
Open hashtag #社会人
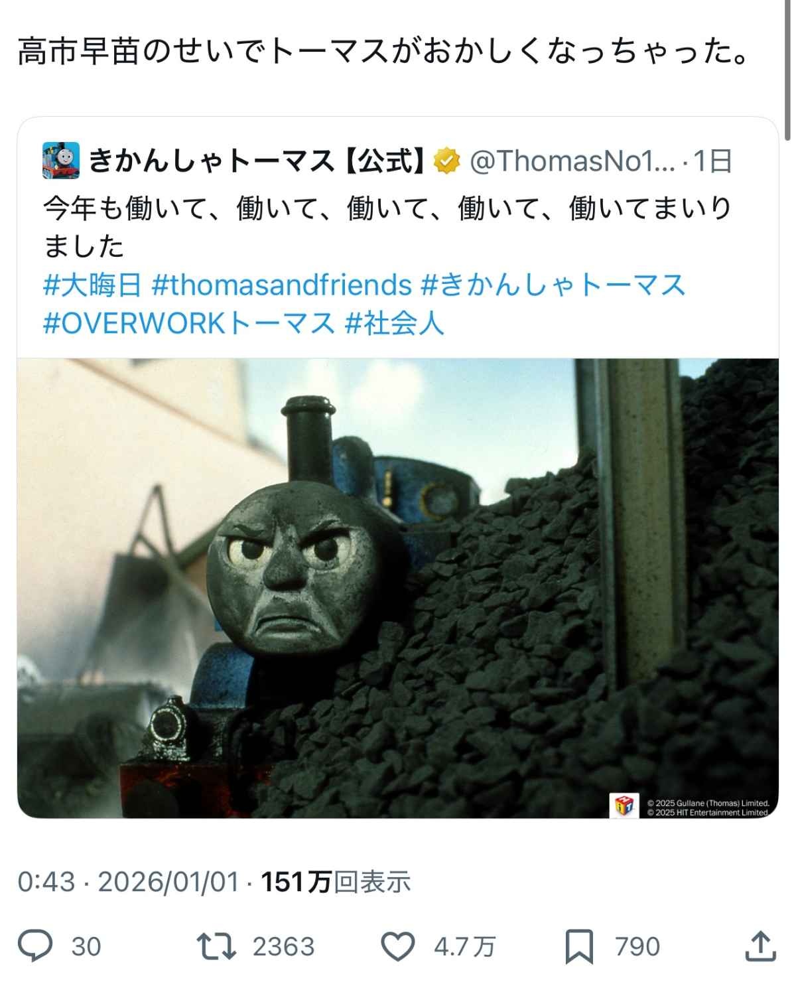click(395, 323)
